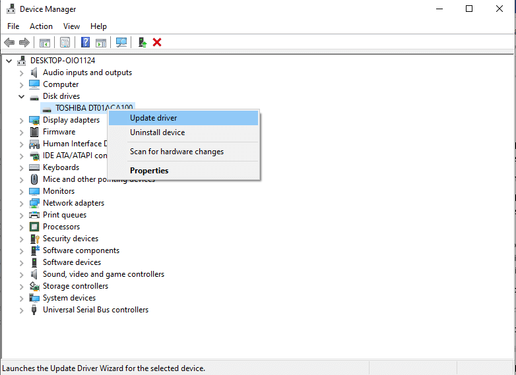Choose Uninstall device from context menu
Image resolution: width=516 pixels, height=375 pixels.
[183, 132]
